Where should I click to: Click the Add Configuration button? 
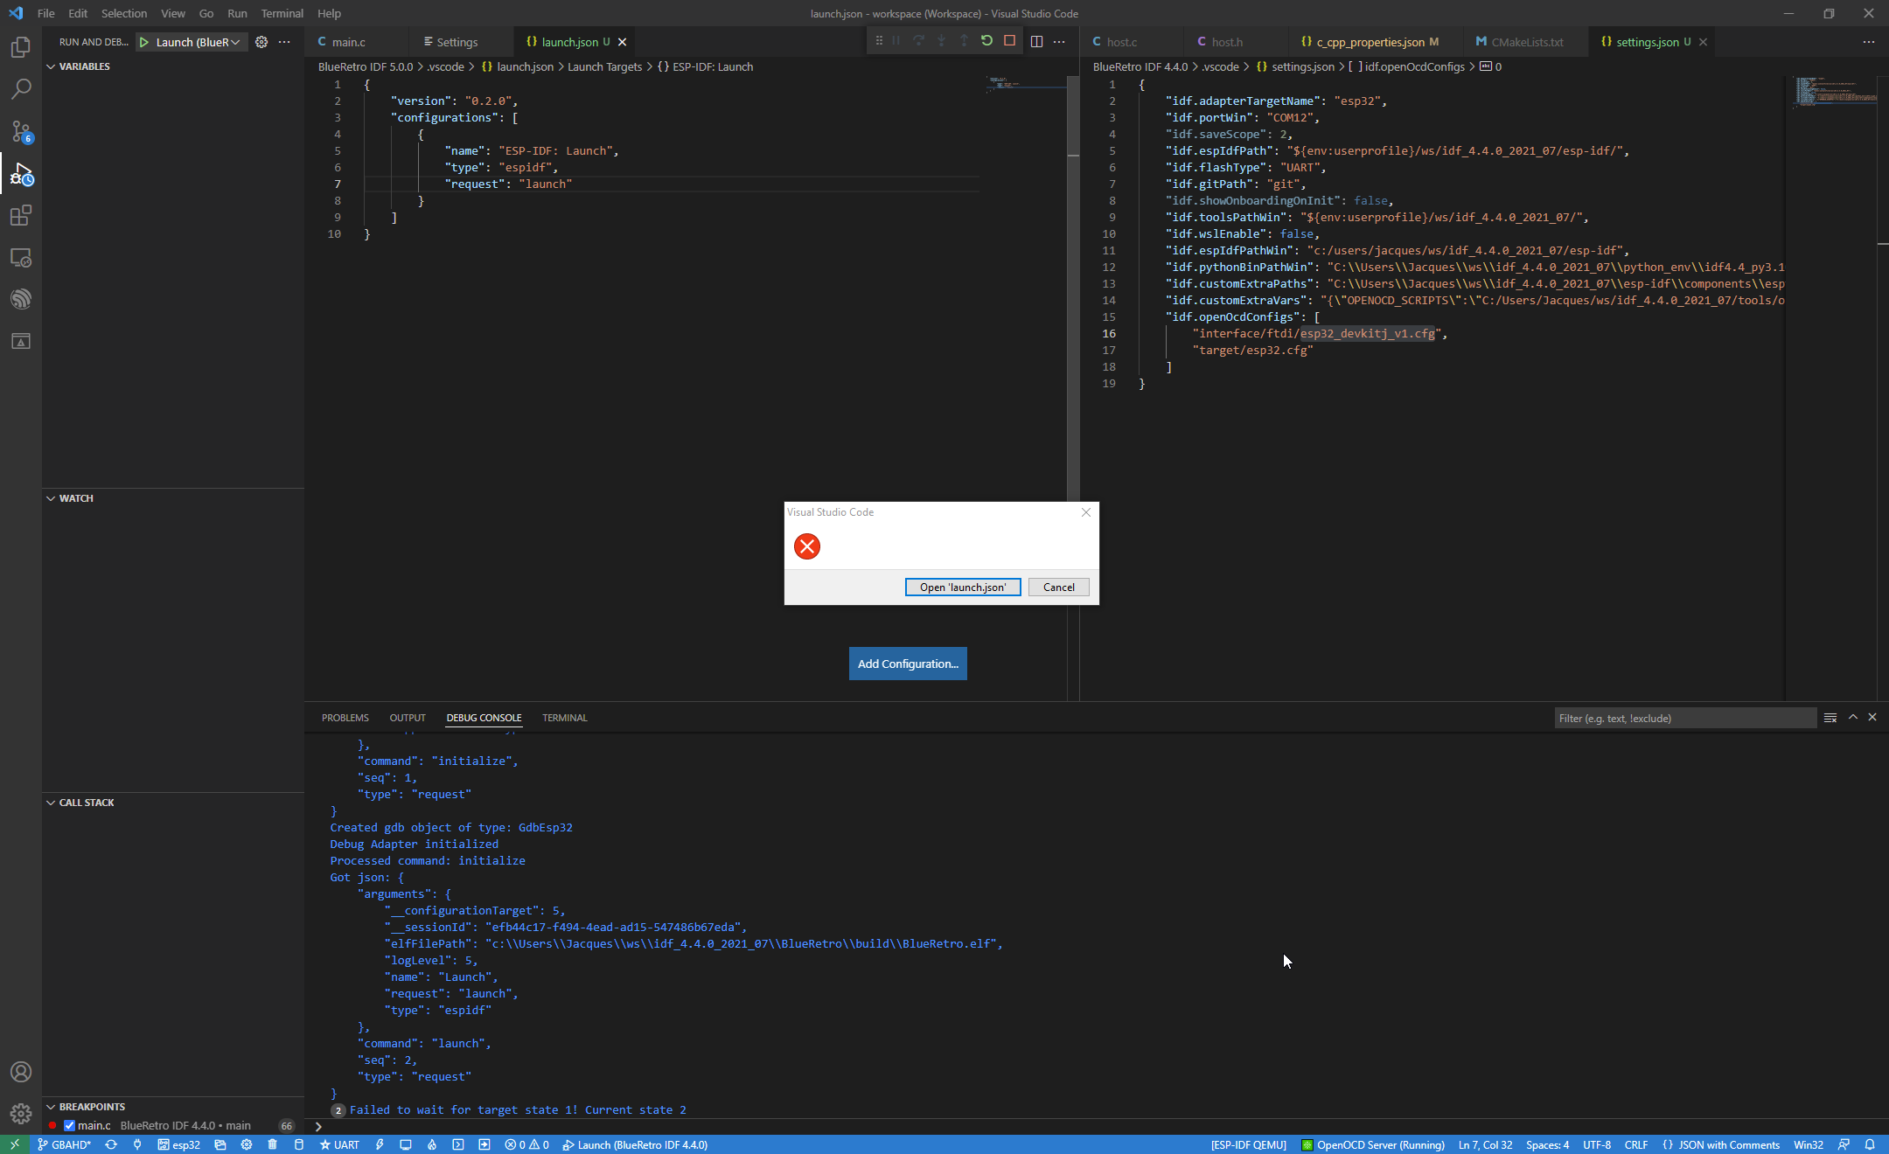click(x=907, y=664)
